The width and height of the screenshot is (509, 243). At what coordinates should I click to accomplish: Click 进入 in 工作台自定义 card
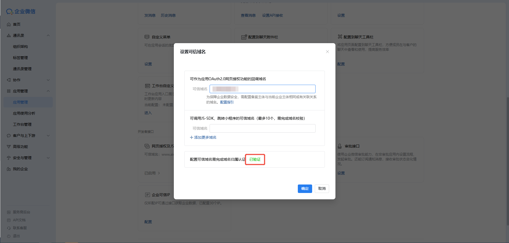tap(148, 113)
